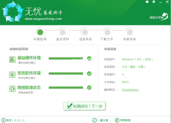This screenshot has width=171, height=123.
Task: Click 返回主菜单 return arrow button
Action: coord(159,17)
